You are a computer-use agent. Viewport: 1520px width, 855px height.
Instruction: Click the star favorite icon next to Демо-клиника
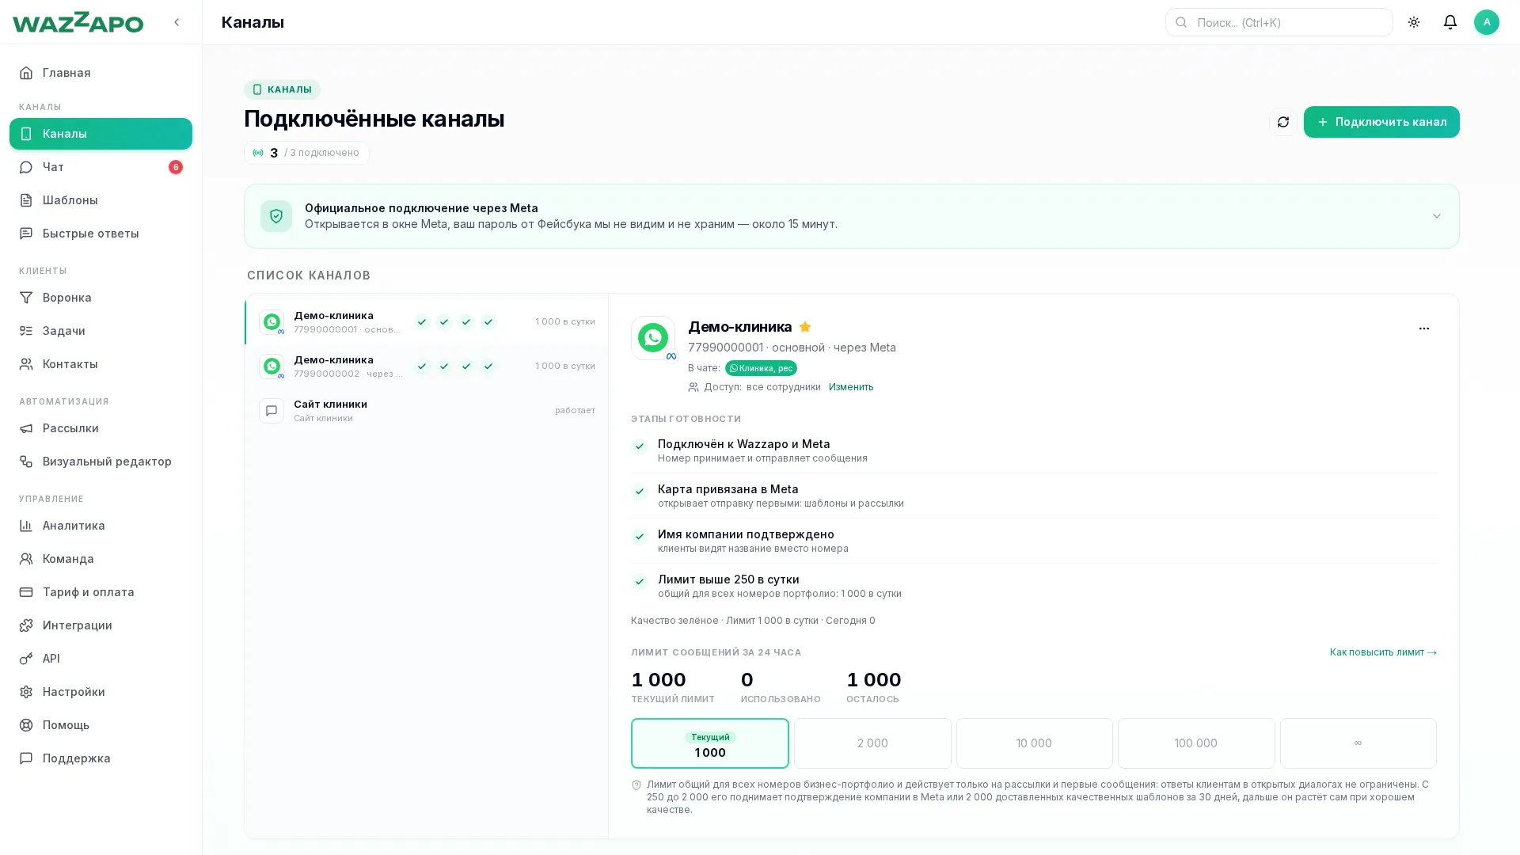coord(805,327)
